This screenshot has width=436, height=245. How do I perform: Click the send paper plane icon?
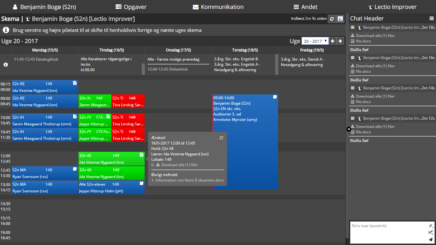pos(431,239)
